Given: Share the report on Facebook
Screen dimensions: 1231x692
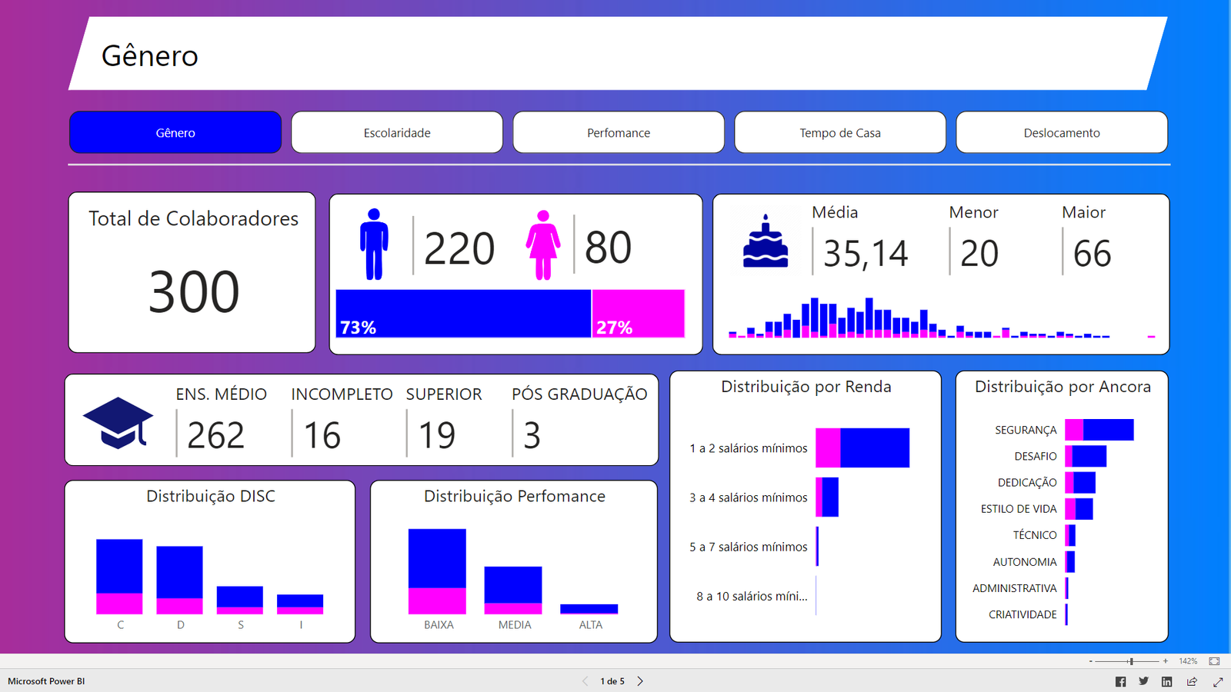Looking at the screenshot, I should point(1121,681).
